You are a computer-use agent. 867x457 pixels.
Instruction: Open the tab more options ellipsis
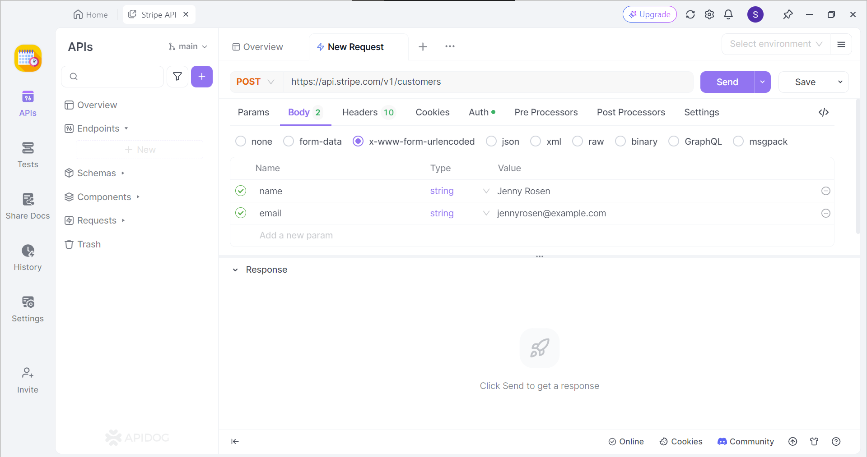(x=450, y=46)
